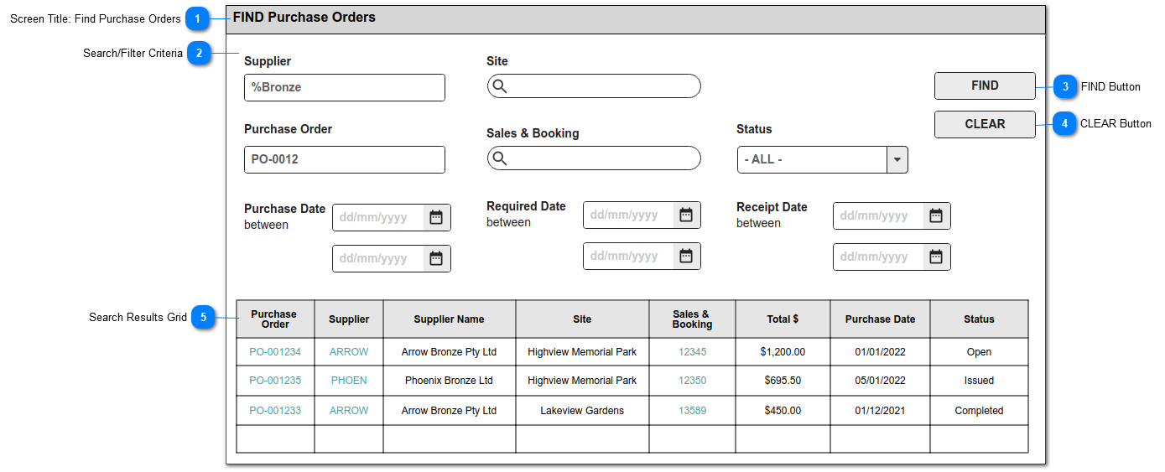Click into the Site search field

tap(594, 86)
